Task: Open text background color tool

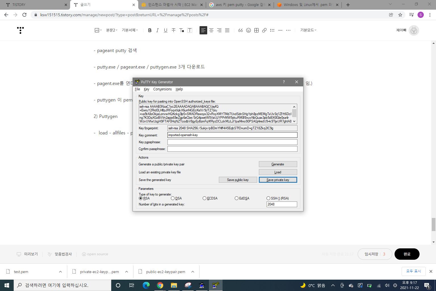Action: [190, 30]
